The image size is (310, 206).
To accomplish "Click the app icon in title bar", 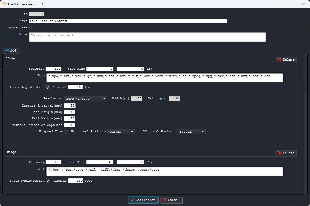I will tap(5, 4).
